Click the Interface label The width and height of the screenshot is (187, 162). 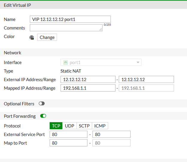pos(13,62)
